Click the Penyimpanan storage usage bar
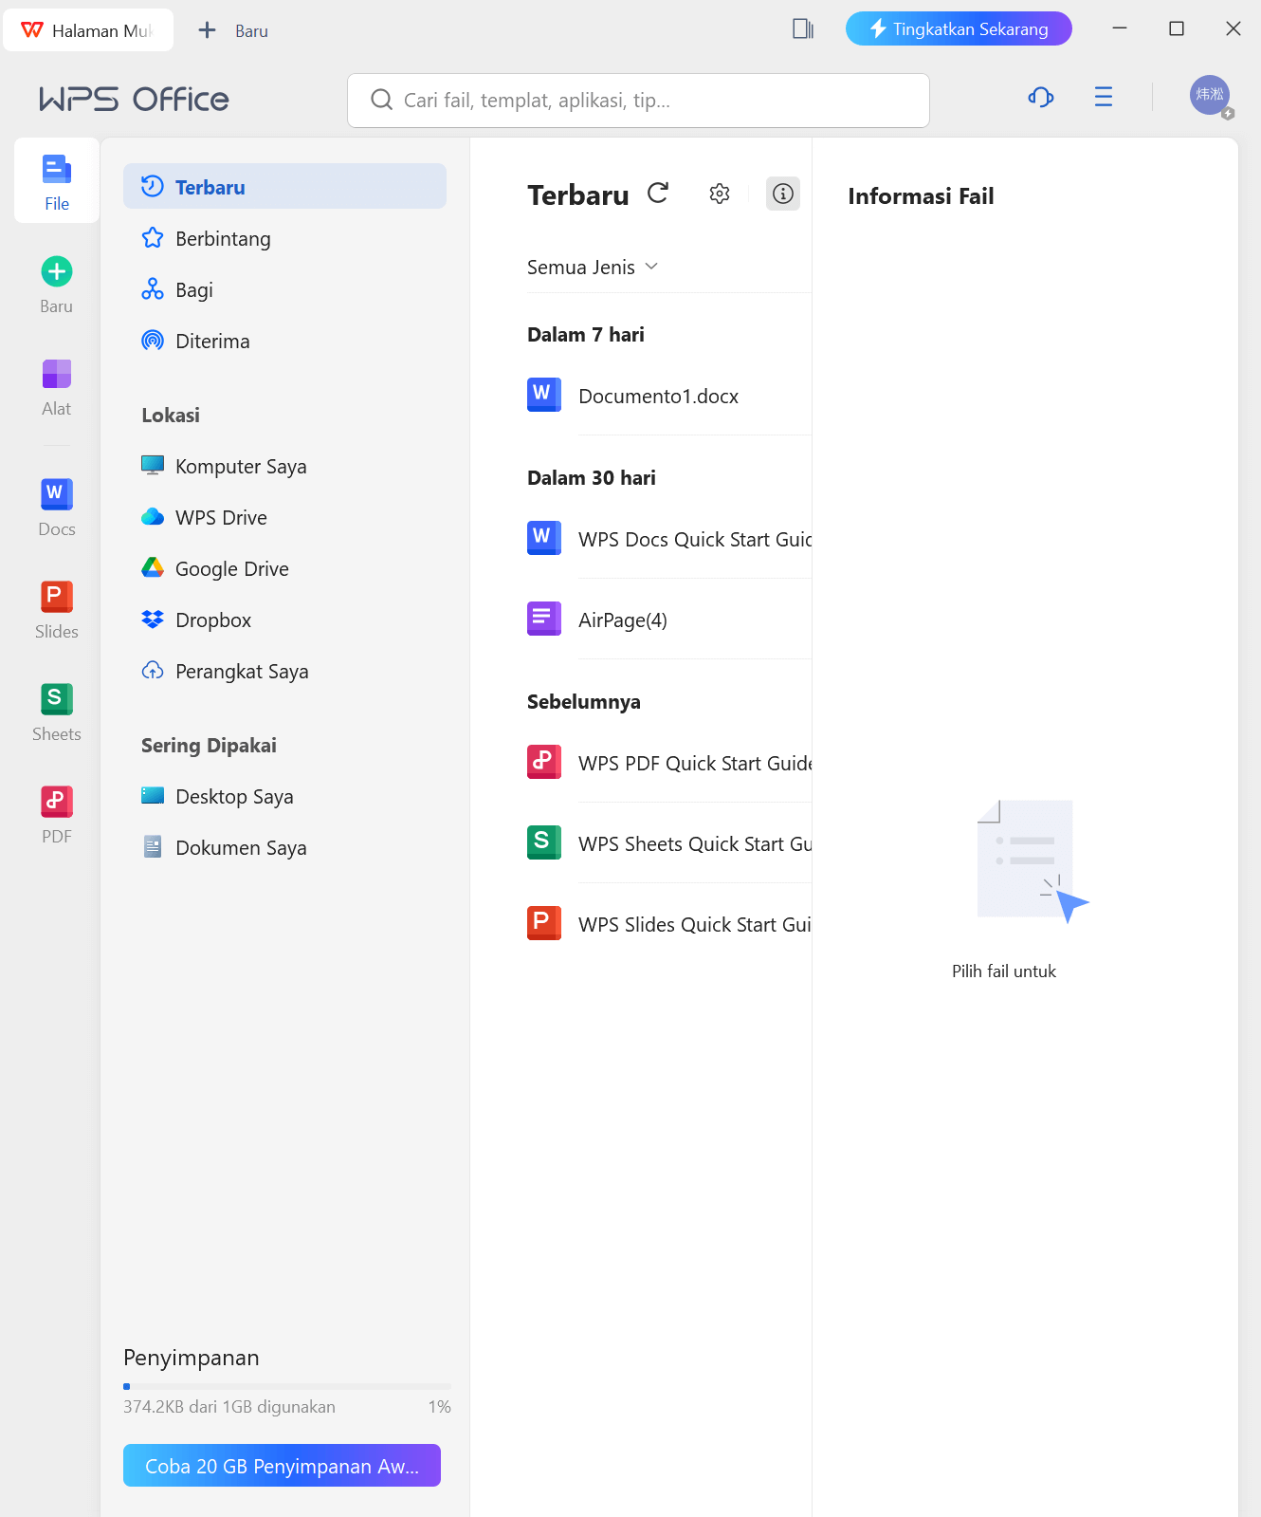The width and height of the screenshot is (1261, 1517). (x=287, y=1386)
